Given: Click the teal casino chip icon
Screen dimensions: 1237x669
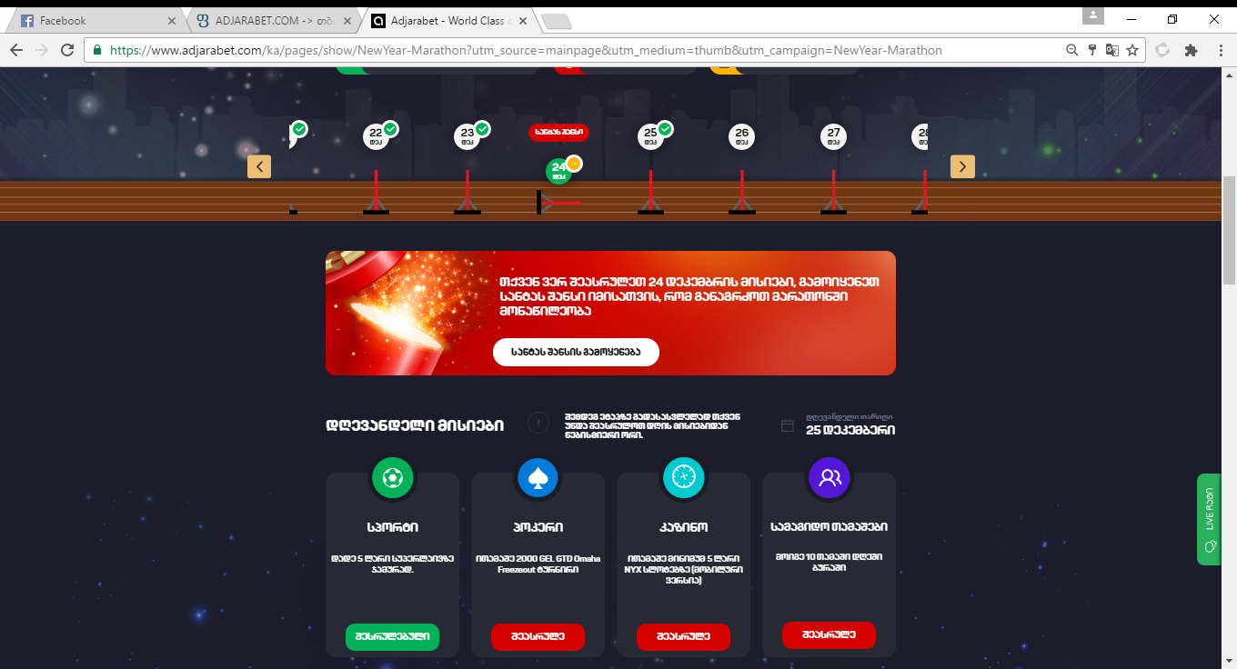Looking at the screenshot, I should 684,477.
